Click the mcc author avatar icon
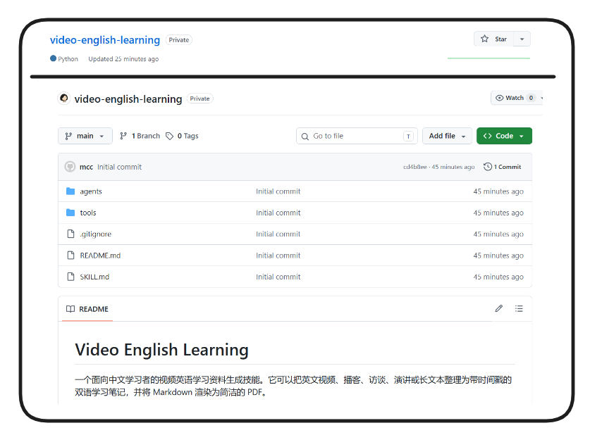Image resolution: width=590 pixels, height=435 pixels. coord(70,167)
